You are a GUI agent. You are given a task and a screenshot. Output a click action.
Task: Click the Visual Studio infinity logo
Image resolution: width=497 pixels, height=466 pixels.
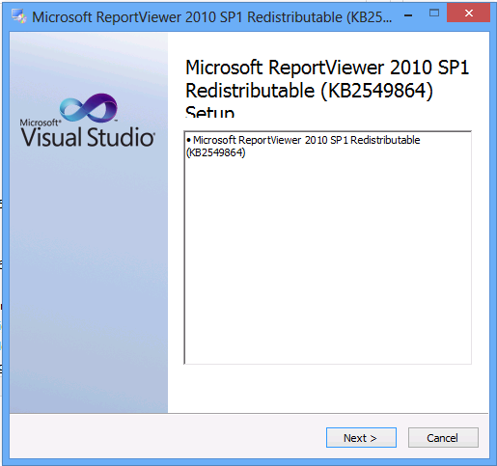tap(89, 108)
